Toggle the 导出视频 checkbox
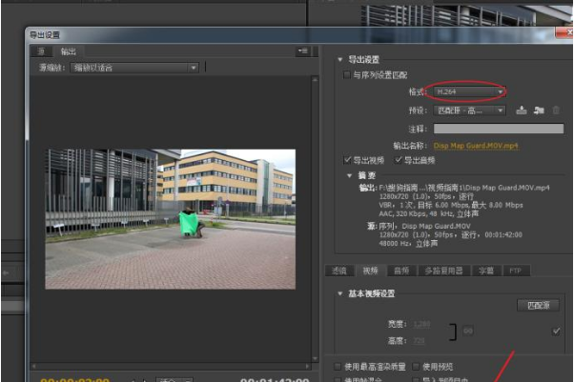Screen dimensions: 574x382 (x=347, y=160)
